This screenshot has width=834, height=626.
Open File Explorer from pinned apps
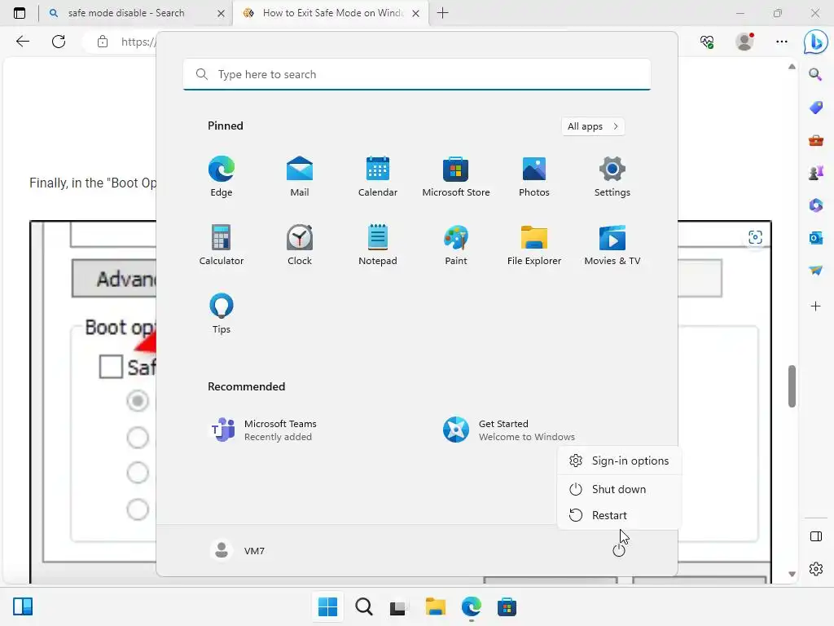pyautogui.click(x=534, y=245)
